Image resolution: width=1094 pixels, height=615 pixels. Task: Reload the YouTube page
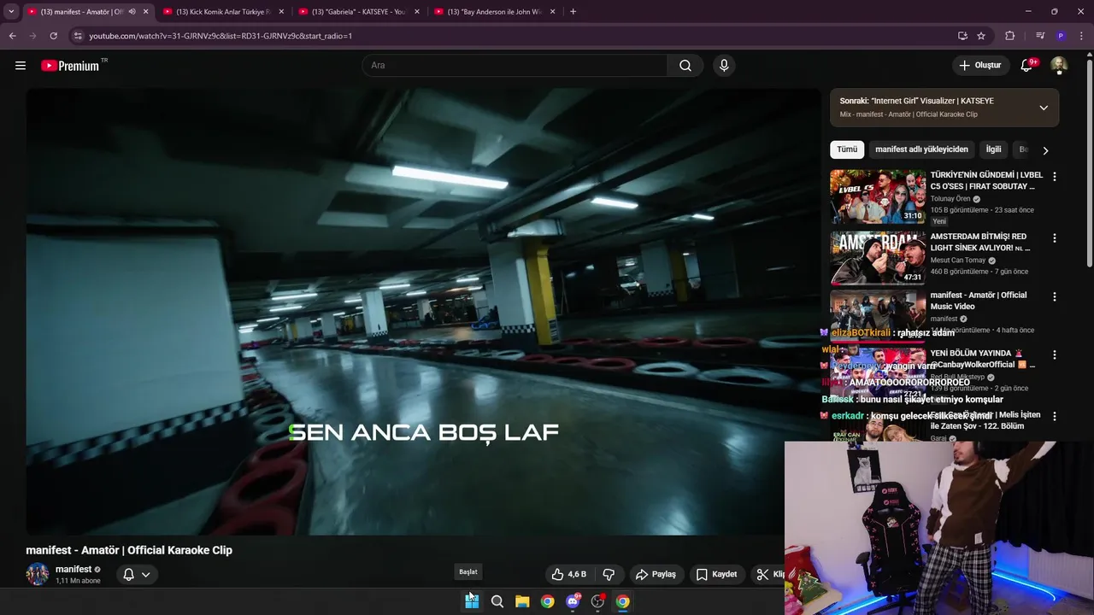[53, 36]
